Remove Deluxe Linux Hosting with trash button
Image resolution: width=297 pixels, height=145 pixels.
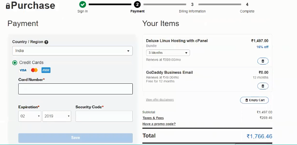click(x=263, y=61)
